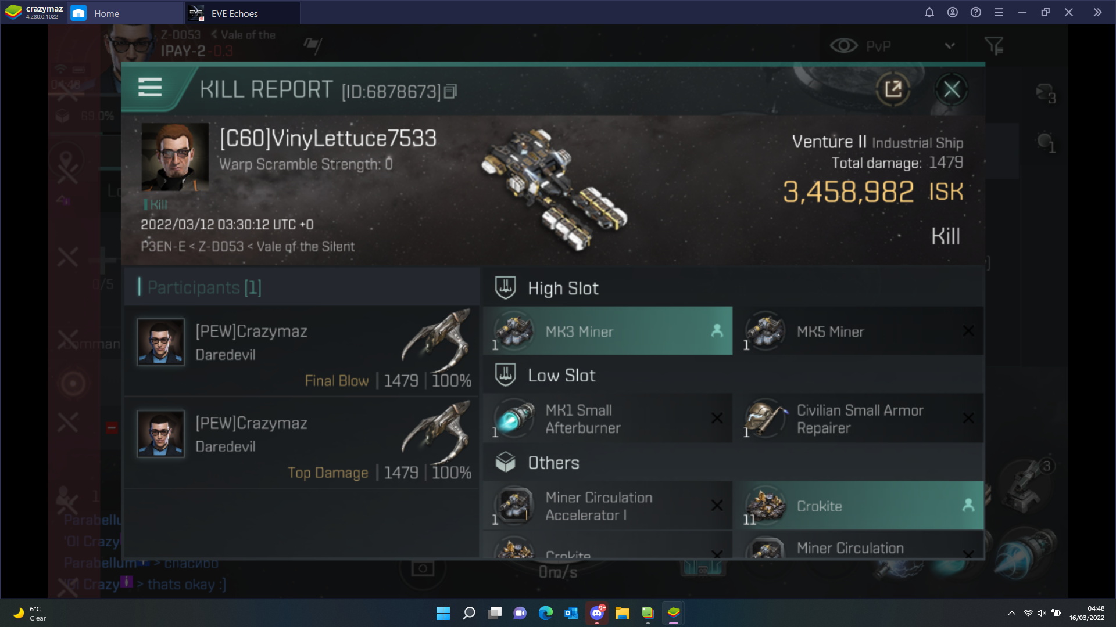Image resolution: width=1116 pixels, height=627 pixels.
Task: Close the Kill Report window
Action: point(952,89)
